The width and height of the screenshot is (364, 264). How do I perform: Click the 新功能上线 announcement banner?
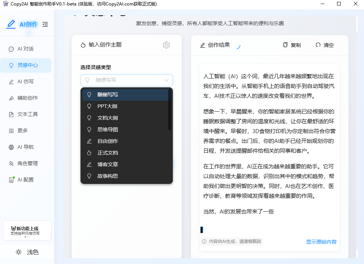[27, 231]
